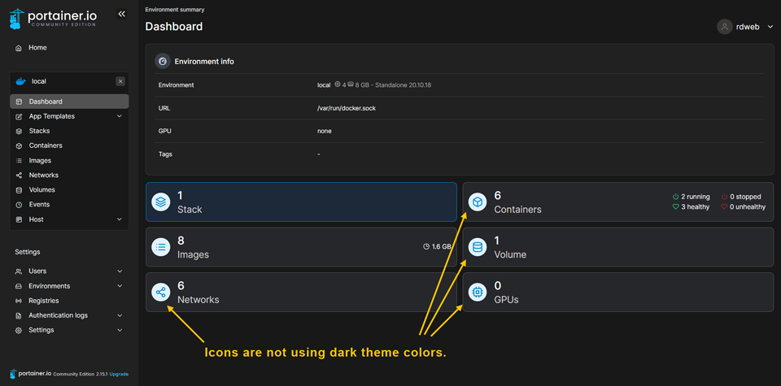Click the Images tile list icon
Screen dimensions: 781x386
[x=161, y=247]
